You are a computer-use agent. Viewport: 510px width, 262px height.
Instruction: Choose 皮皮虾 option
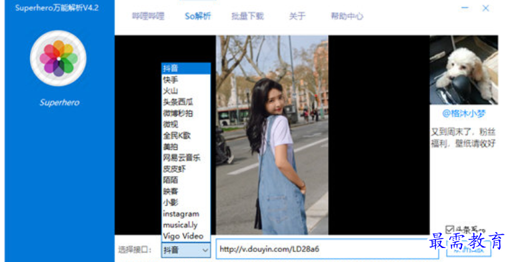point(186,169)
